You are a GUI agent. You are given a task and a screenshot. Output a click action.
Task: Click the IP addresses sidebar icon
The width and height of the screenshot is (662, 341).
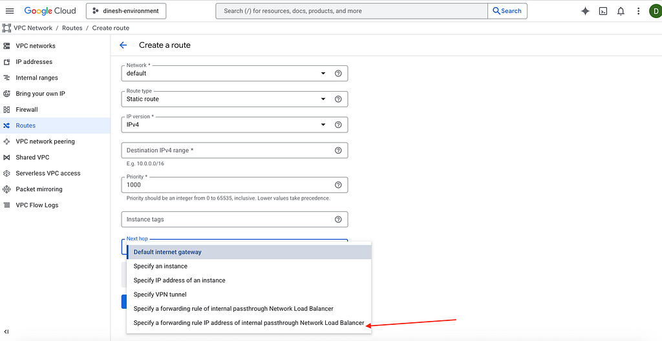tap(6, 61)
